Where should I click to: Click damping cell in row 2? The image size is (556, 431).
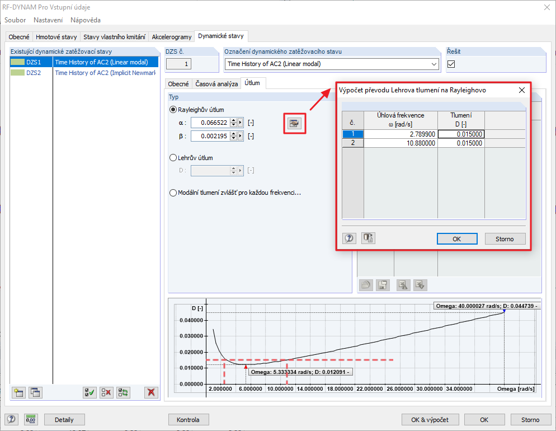coord(461,143)
